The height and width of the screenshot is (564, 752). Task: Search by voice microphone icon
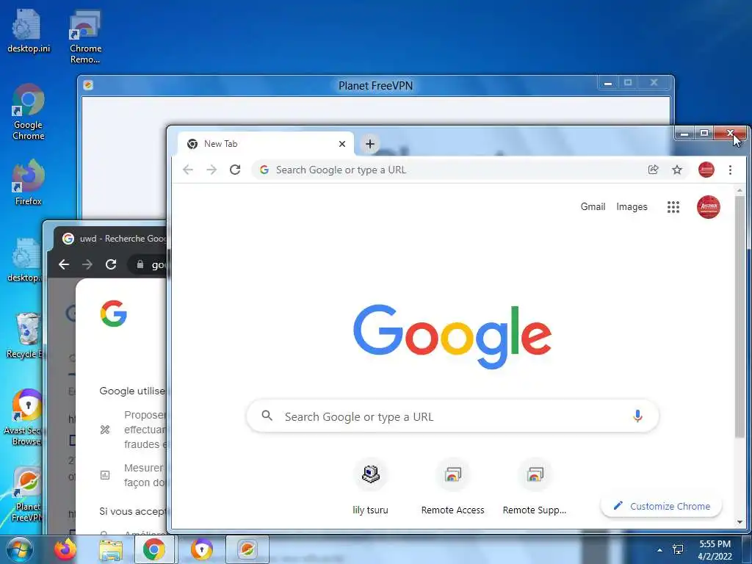(x=637, y=416)
